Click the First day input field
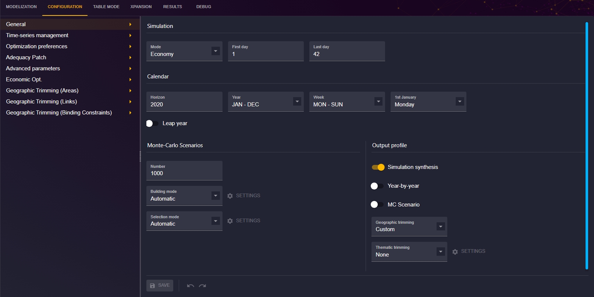The image size is (594, 297). click(x=266, y=51)
